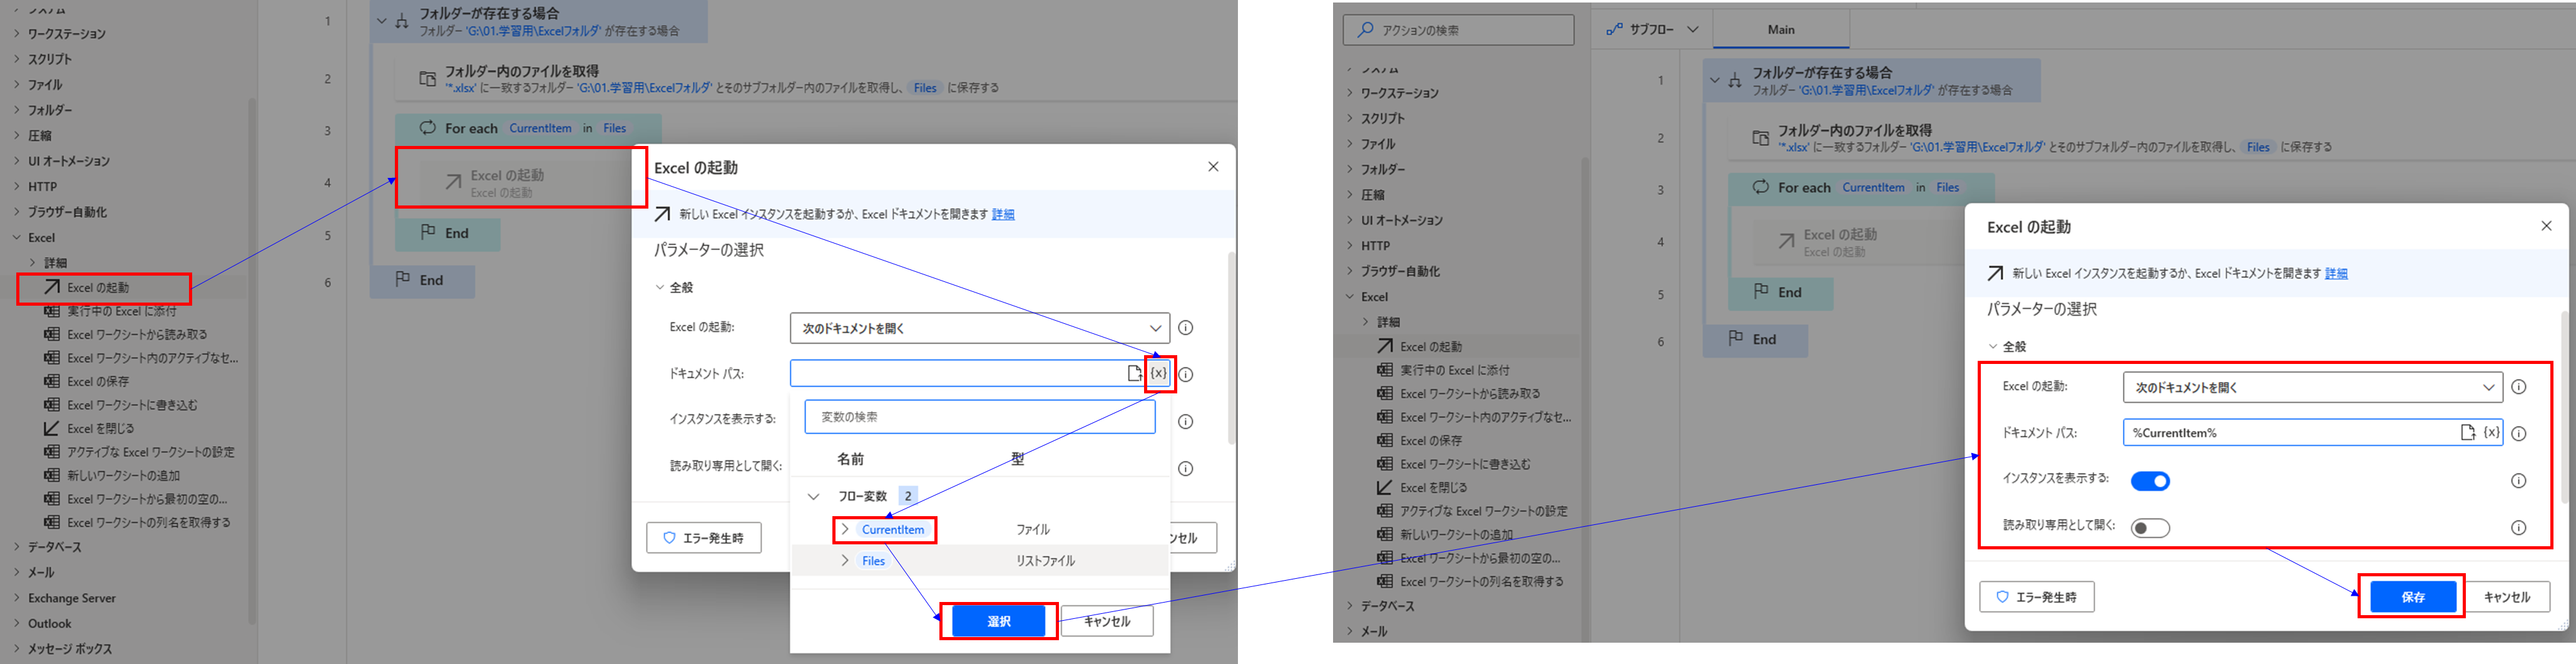Show info for %CurrentItem% ドキュメント パス field
The width and height of the screenshot is (2576, 664).
pyautogui.click(x=2518, y=433)
